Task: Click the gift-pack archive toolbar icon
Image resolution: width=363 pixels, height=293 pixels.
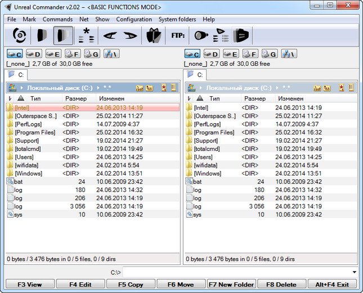Action: [154, 35]
